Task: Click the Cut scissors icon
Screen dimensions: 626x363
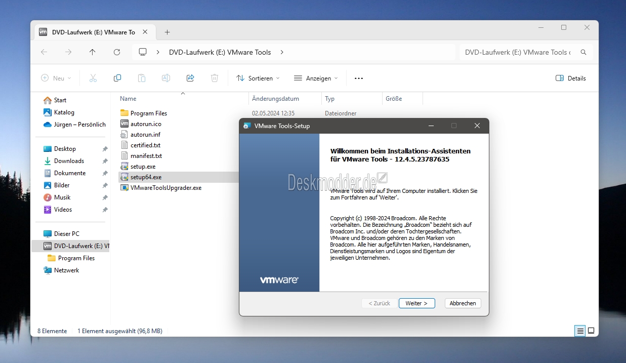Action: click(x=93, y=78)
